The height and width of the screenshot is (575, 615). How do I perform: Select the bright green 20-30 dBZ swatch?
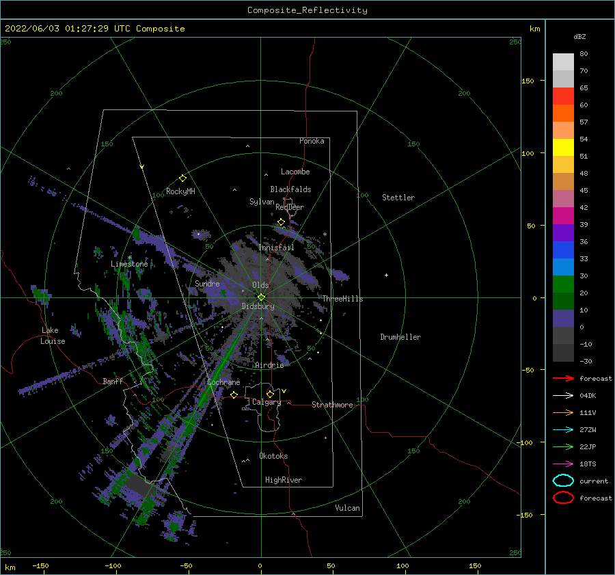click(x=563, y=284)
